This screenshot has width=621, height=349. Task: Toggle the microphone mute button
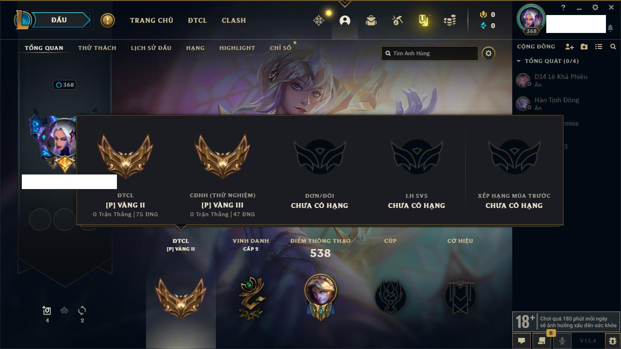(562, 341)
